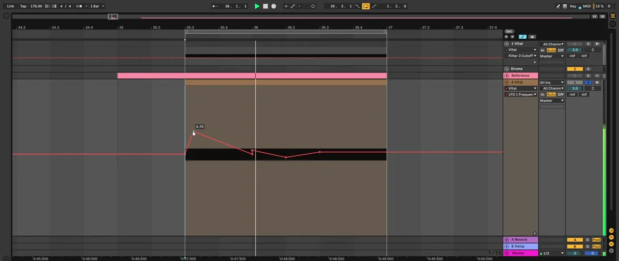Expand the Reference track fold arrow

click(x=507, y=75)
